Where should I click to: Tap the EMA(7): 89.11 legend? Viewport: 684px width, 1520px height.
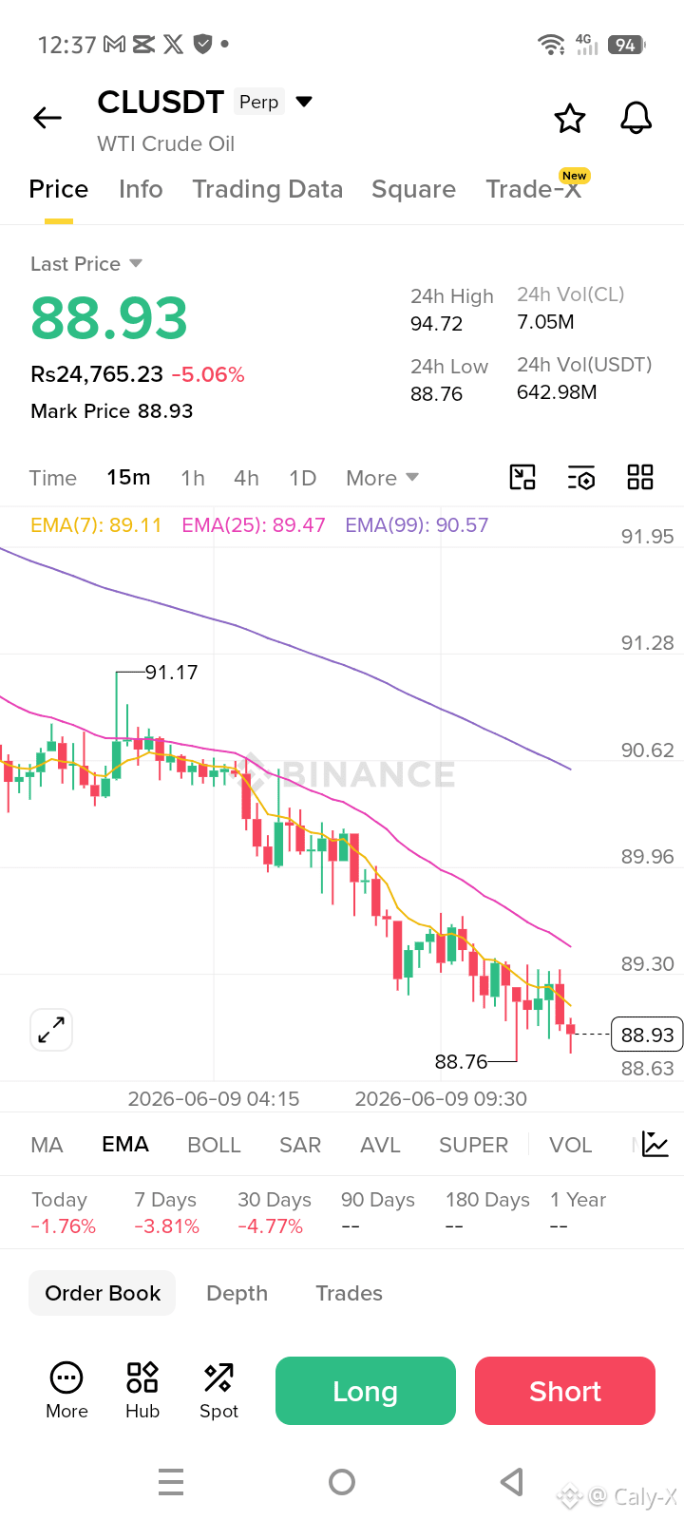click(x=96, y=525)
